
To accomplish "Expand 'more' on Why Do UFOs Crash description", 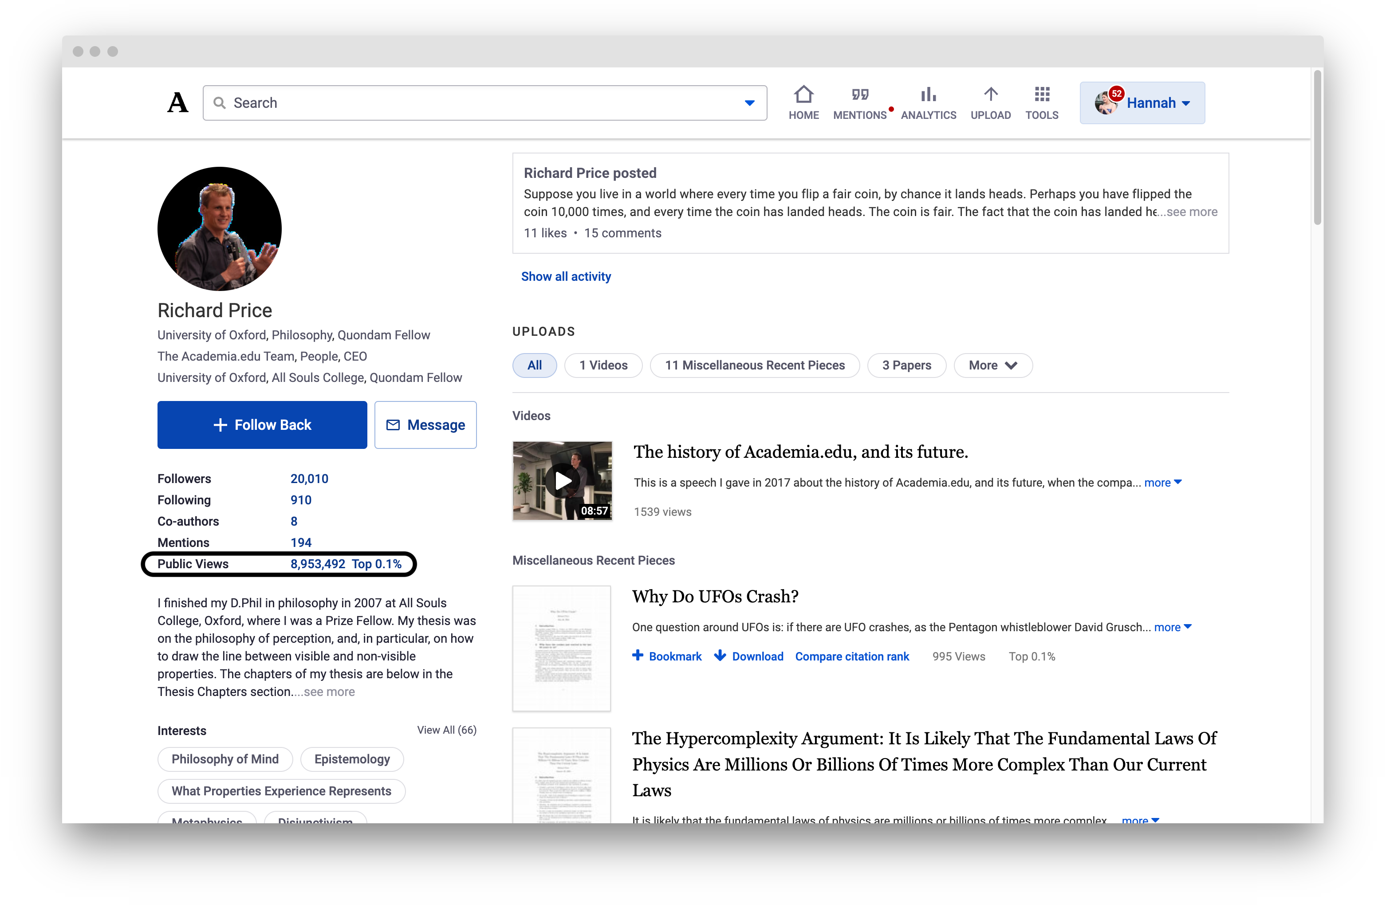I will [1172, 627].
